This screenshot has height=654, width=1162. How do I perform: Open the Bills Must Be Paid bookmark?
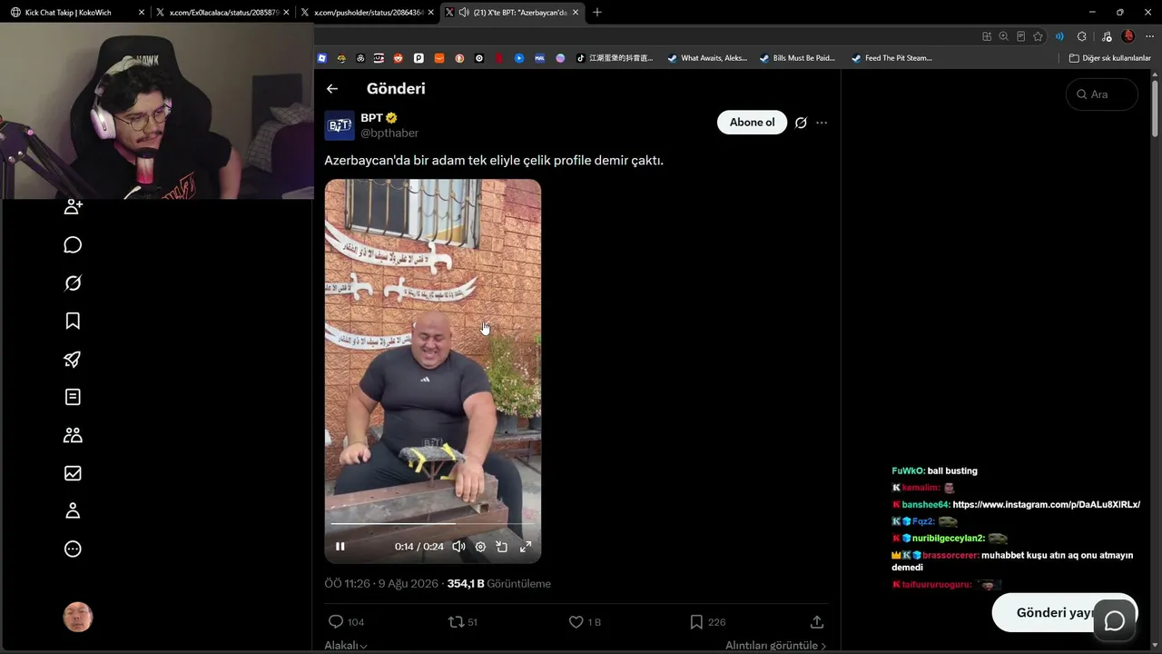pos(797,58)
